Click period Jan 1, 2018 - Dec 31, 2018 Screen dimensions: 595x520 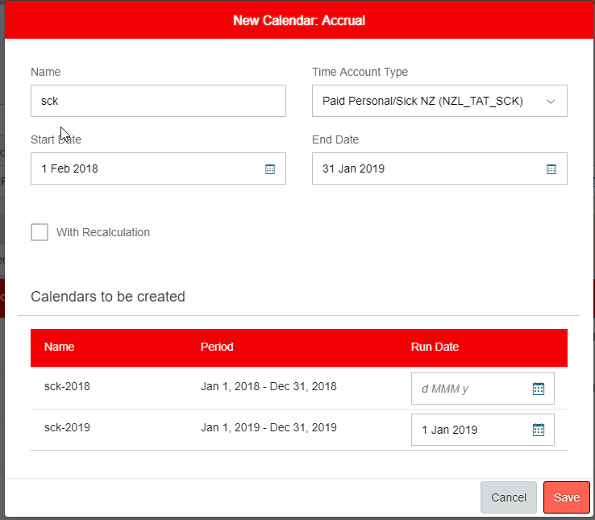coord(268,386)
